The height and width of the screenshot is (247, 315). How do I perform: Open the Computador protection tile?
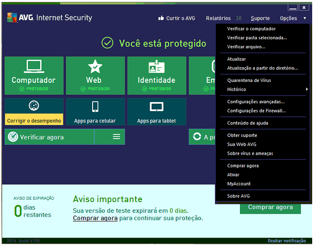(x=34, y=76)
